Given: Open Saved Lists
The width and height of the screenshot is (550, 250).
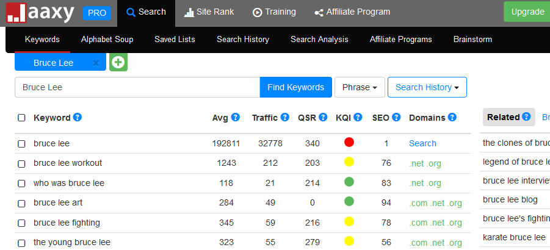Looking at the screenshot, I should click(175, 39).
